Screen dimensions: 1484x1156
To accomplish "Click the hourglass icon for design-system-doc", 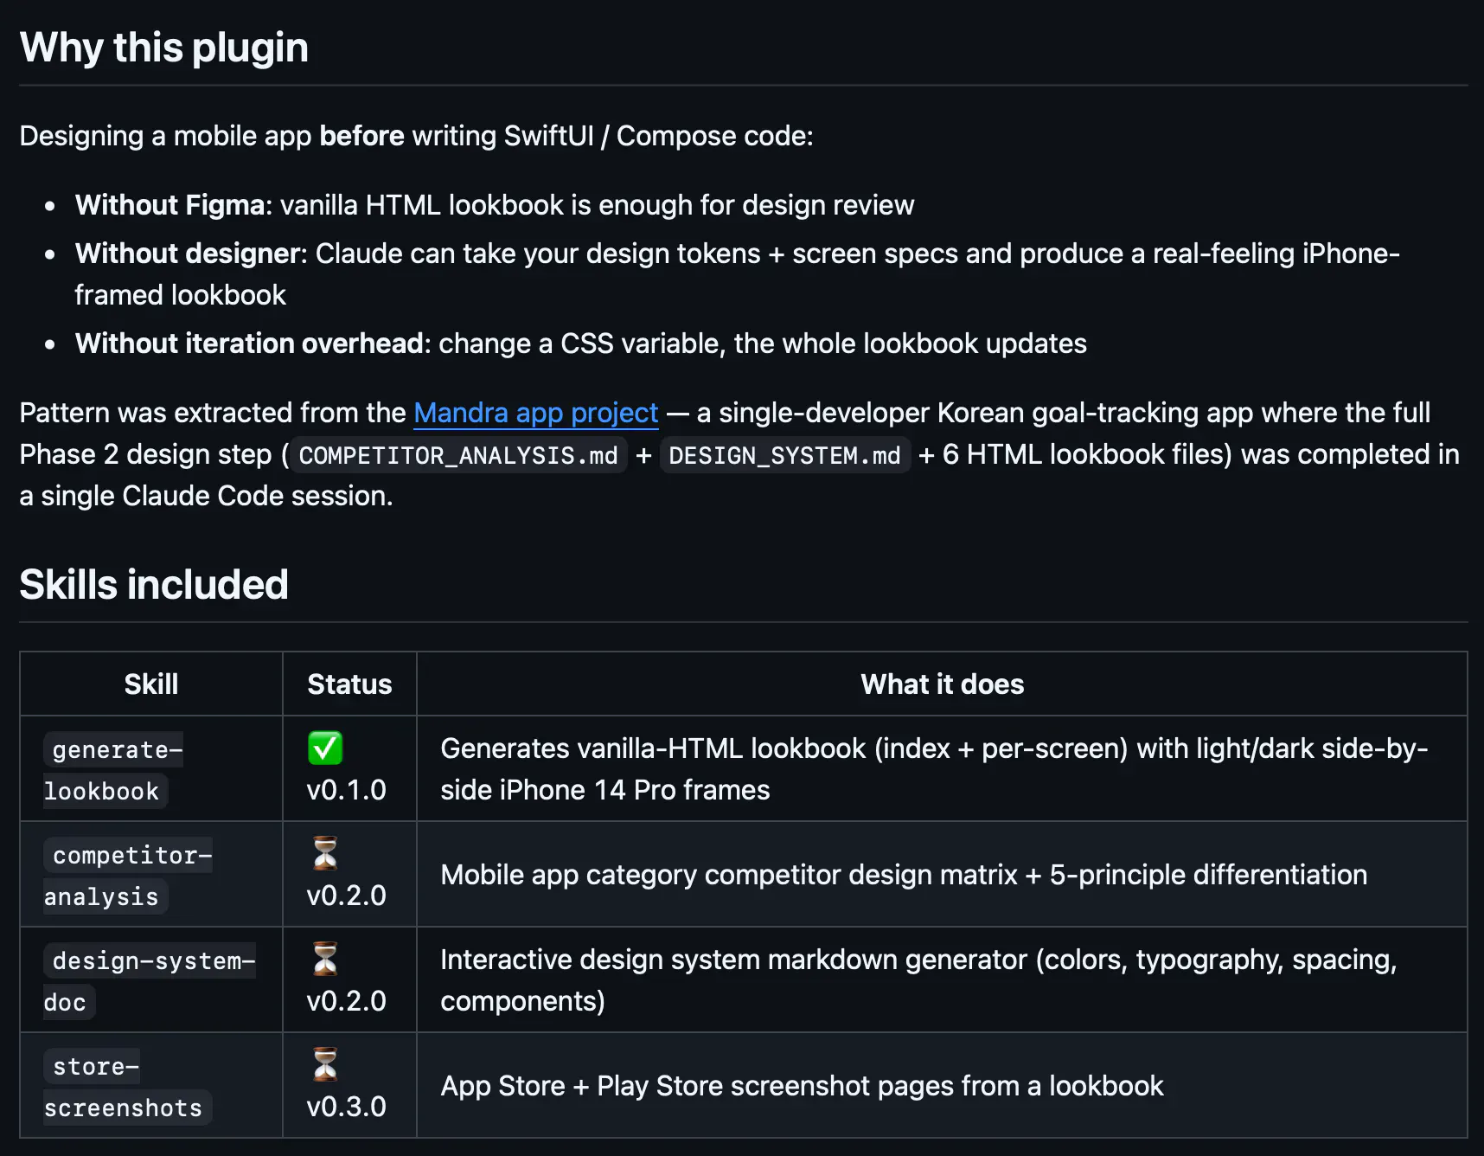I will click(x=325, y=960).
